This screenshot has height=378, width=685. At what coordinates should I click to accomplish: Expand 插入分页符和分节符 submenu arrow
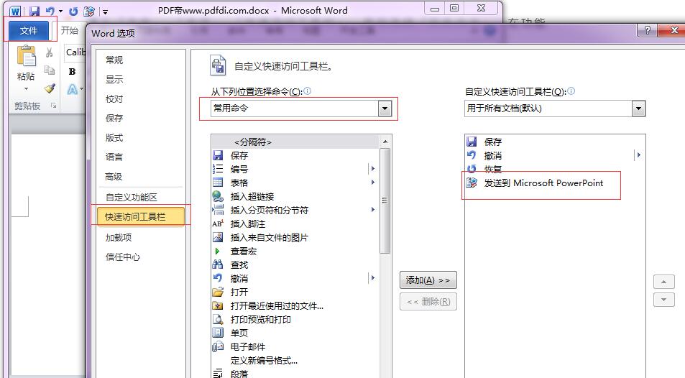pyautogui.click(x=372, y=210)
